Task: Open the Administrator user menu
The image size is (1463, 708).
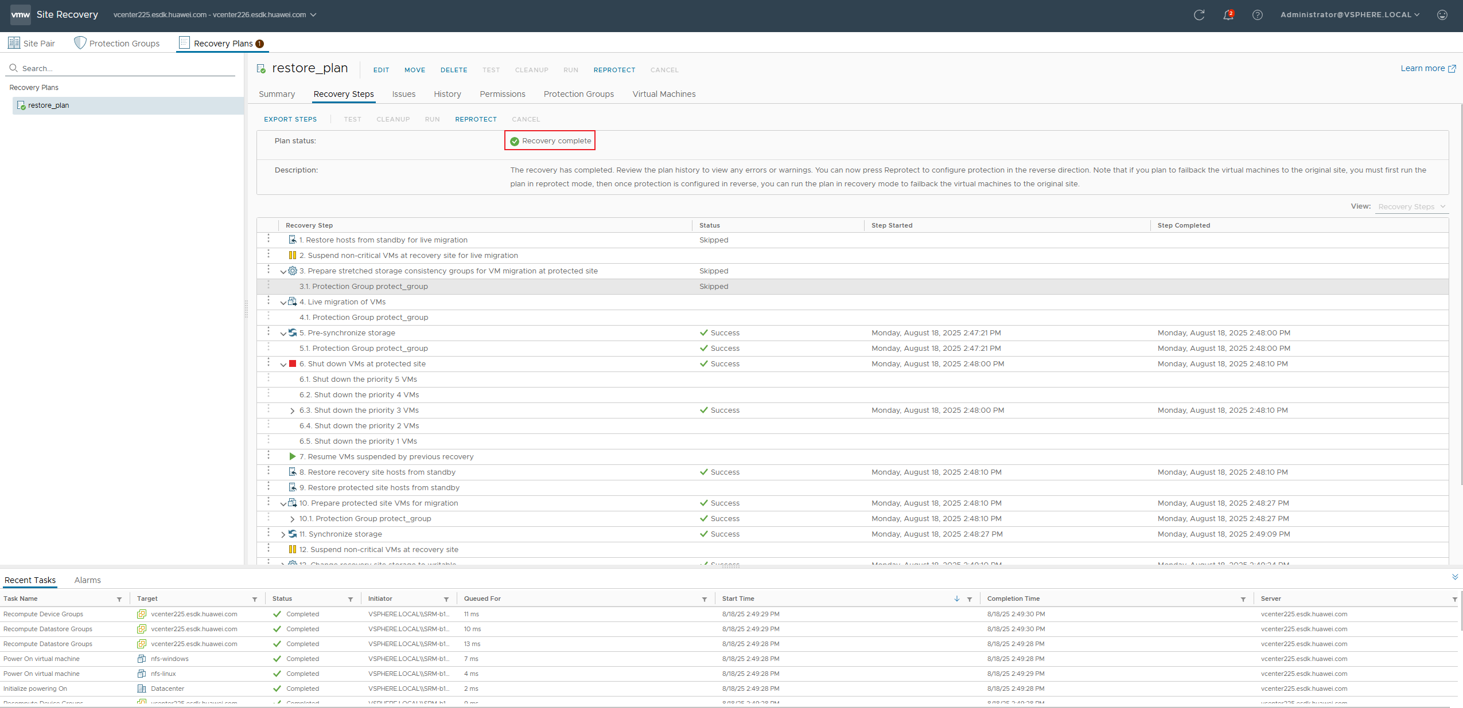Action: [x=1350, y=15]
